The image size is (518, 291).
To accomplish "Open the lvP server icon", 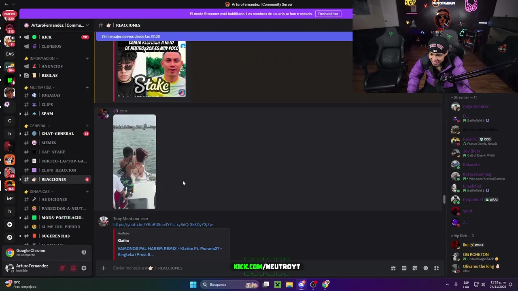I will pos(10,198).
